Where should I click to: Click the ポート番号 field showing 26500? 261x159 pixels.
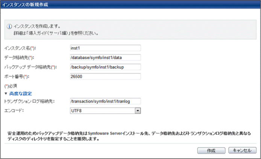click(x=105, y=77)
